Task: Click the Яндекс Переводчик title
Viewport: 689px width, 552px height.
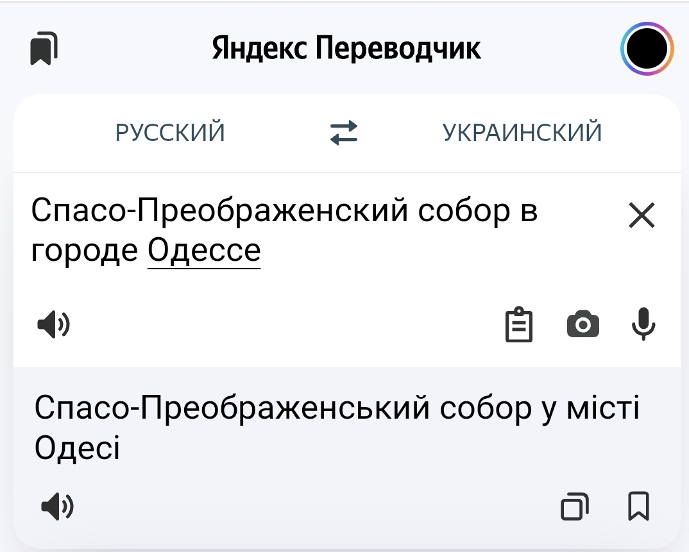Action: pos(346,49)
